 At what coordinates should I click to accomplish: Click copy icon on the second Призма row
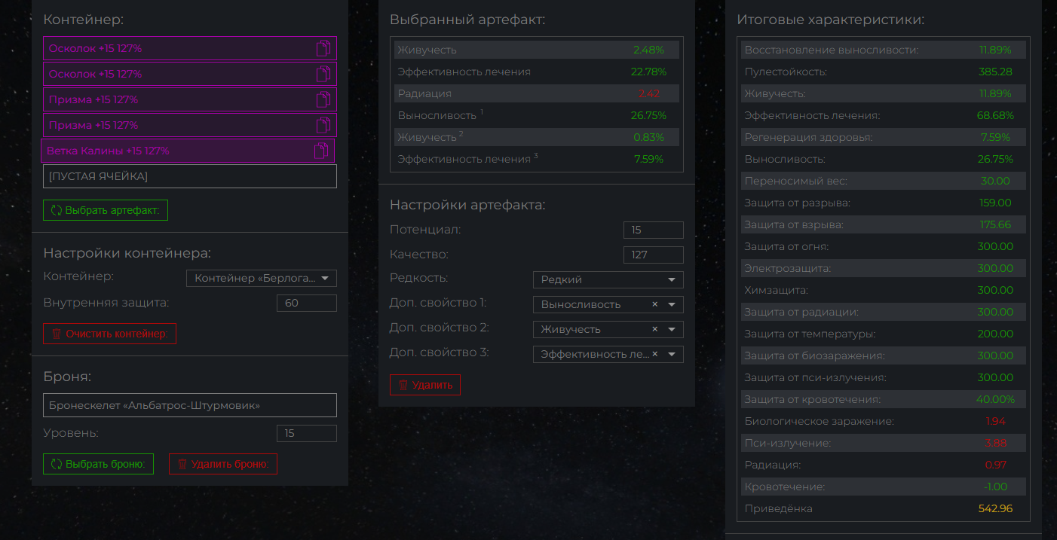323,125
